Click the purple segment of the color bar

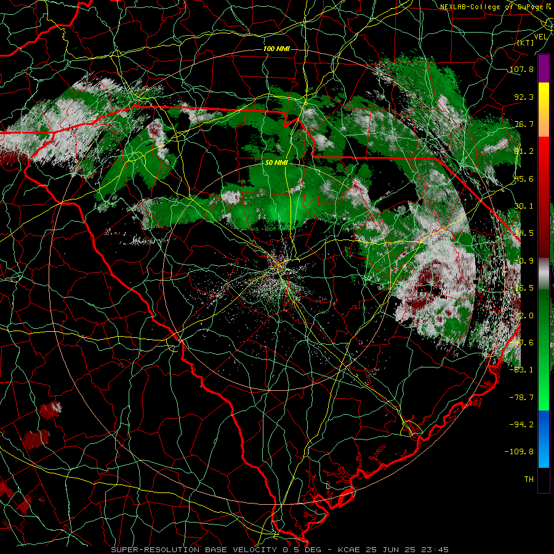(x=544, y=68)
